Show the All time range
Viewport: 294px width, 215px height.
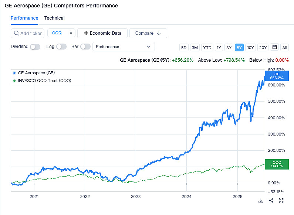pos(284,47)
